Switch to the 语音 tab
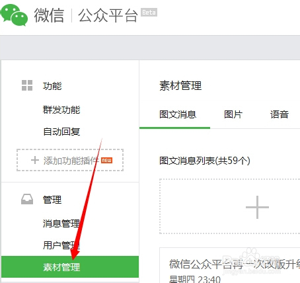Viewport: 300px width, 283px height. (x=280, y=114)
